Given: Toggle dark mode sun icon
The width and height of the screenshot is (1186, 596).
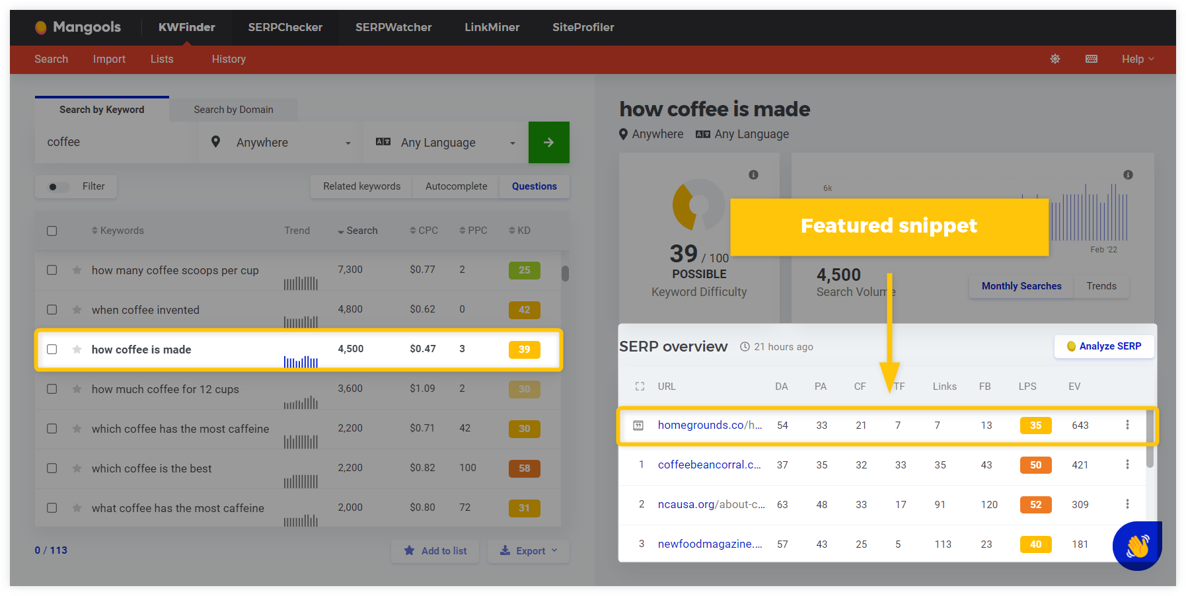Looking at the screenshot, I should pyautogui.click(x=1055, y=59).
